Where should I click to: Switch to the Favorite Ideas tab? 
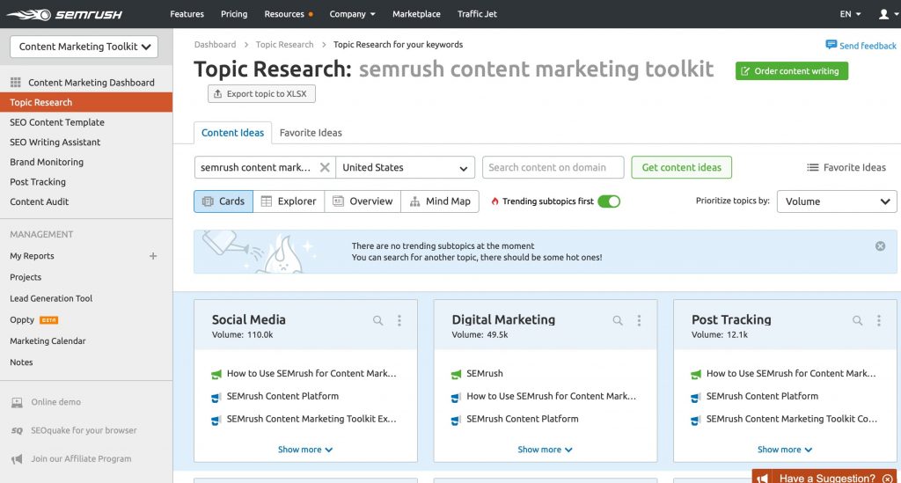pos(311,133)
